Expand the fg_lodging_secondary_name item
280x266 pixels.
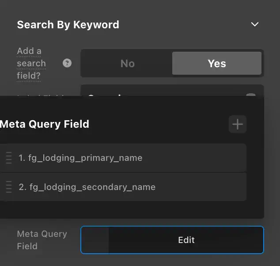[x=123, y=187]
